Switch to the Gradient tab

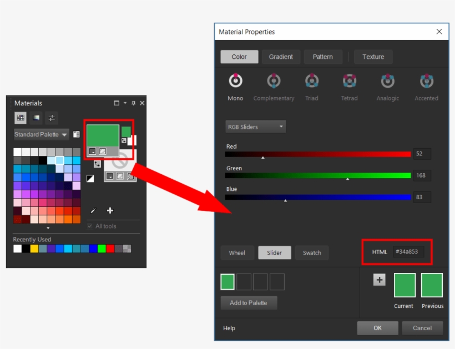click(x=281, y=56)
